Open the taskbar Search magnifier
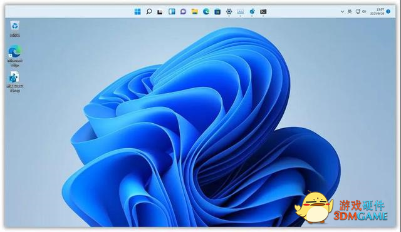Image resolution: width=401 pixels, height=232 pixels. coord(149,11)
